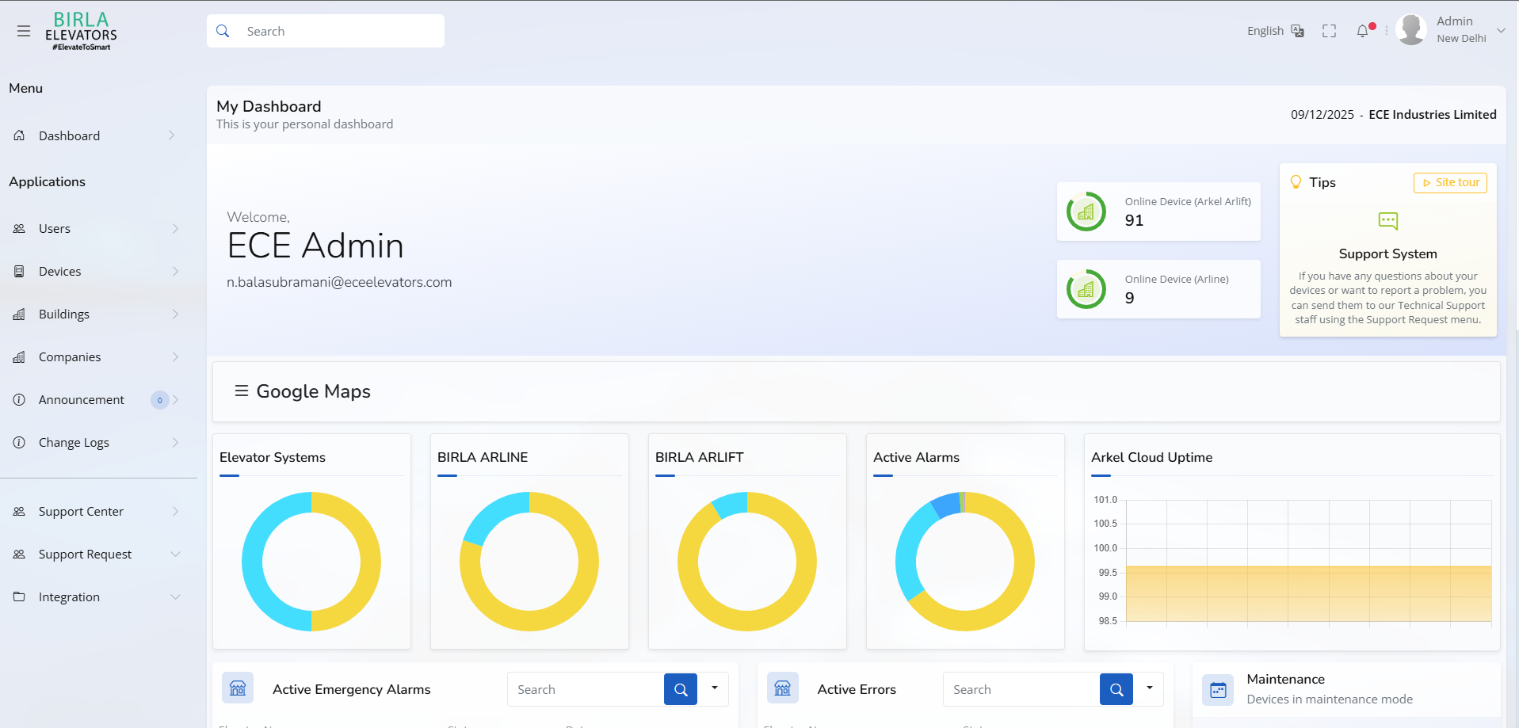This screenshot has height=728, width=1519.
Task: Click the Elevator Systems donut chart
Action: (x=311, y=562)
